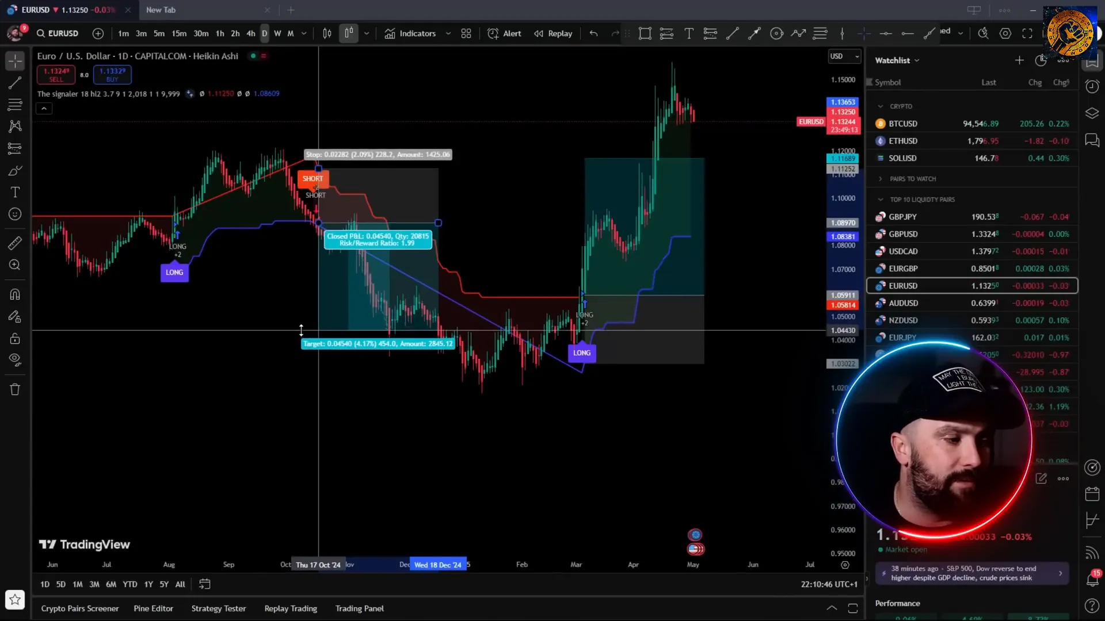Open the Trading Panel tab

coord(360,608)
